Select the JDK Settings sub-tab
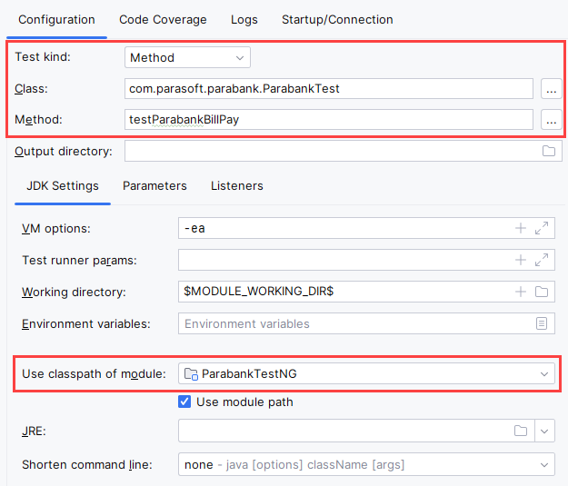Screen dimensions: 568x486 click(x=63, y=186)
